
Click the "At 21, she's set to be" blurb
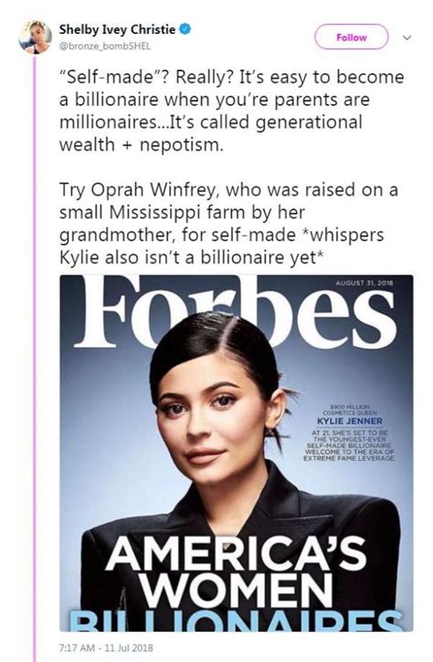point(349,445)
